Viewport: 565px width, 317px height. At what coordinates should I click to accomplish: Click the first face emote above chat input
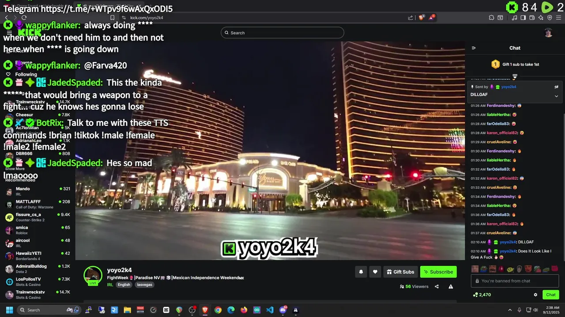tap(475, 269)
